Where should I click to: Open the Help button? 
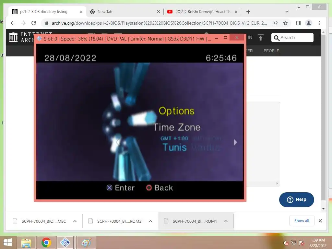(296, 200)
